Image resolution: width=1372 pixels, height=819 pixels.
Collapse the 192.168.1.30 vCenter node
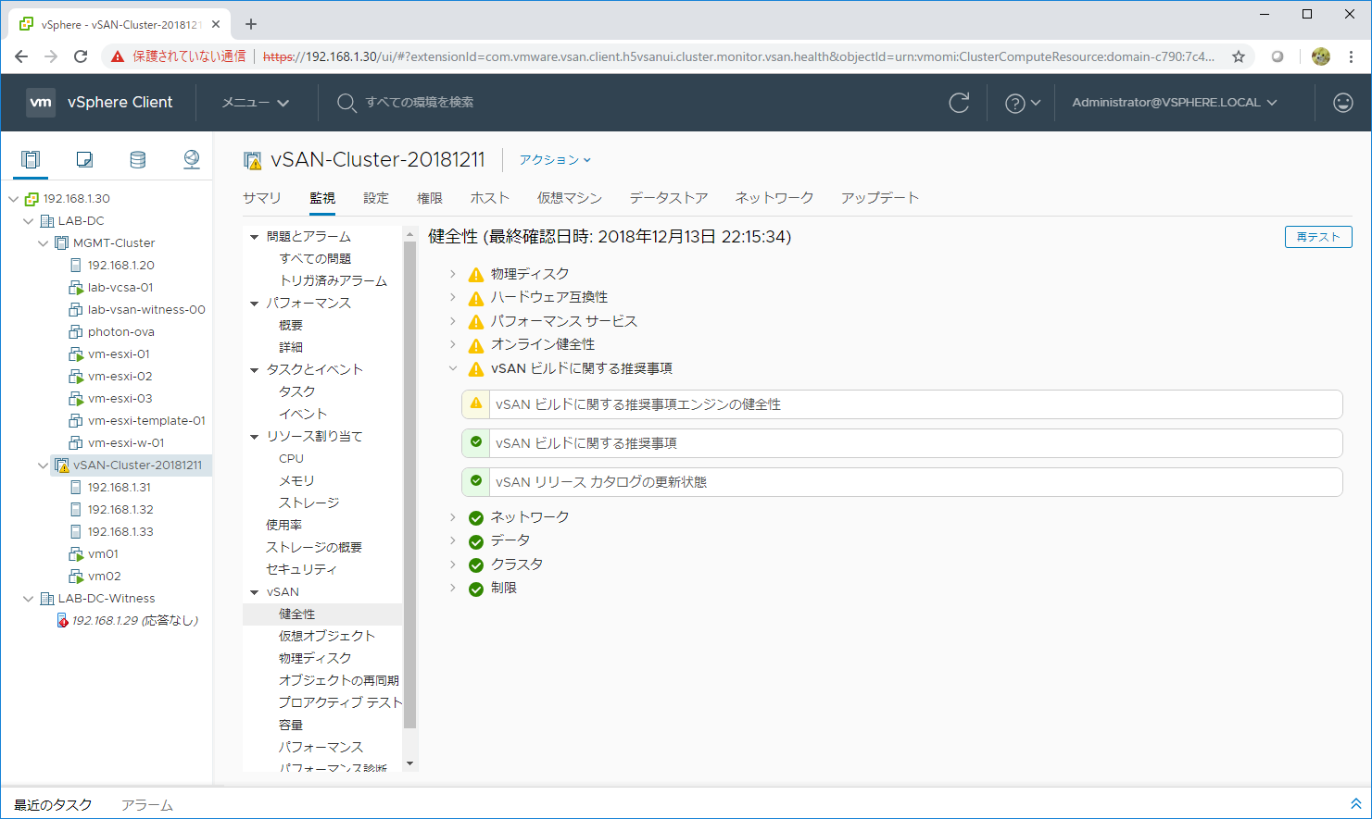click(13, 198)
